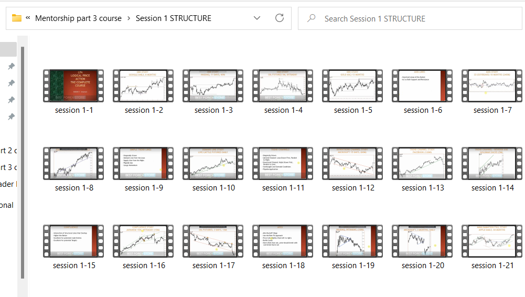Image resolution: width=525 pixels, height=297 pixels.
Task: Click the navigation pane vertical scrollbar
Action: 22,157
